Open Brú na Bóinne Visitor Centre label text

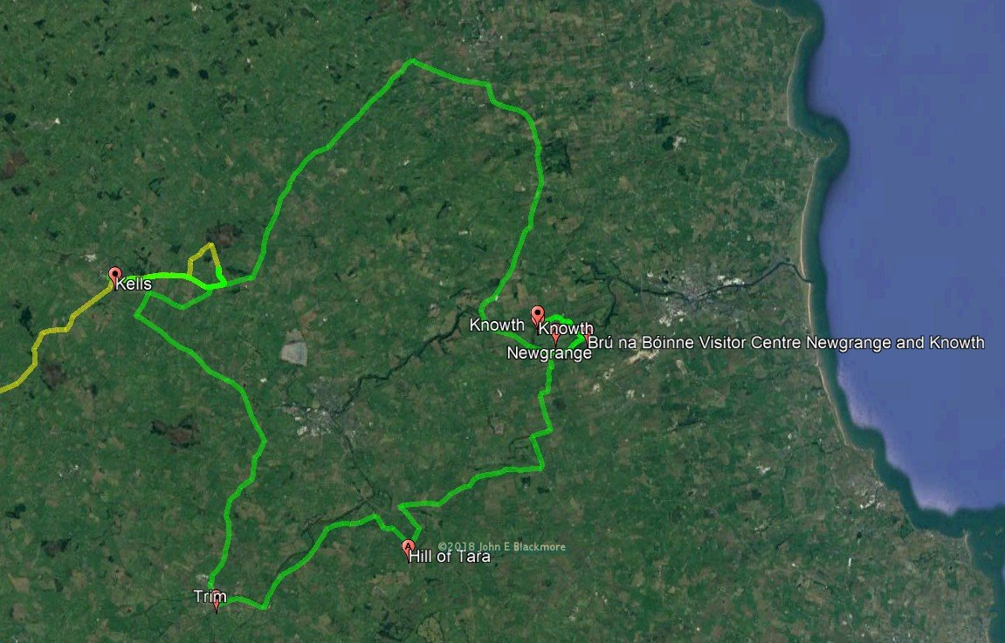coord(786,342)
